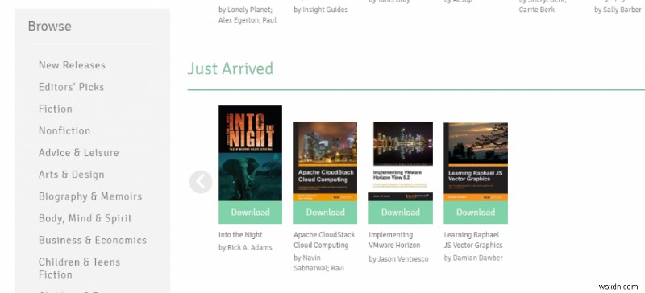The width and height of the screenshot is (645, 293).
Task: Open Apache CloudStack cover thumbnail
Action: [x=325, y=161]
